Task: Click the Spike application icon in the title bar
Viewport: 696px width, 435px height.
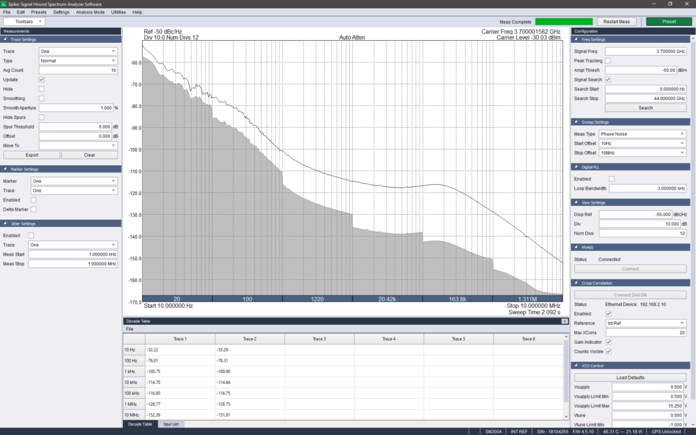Action: (5, 3)
